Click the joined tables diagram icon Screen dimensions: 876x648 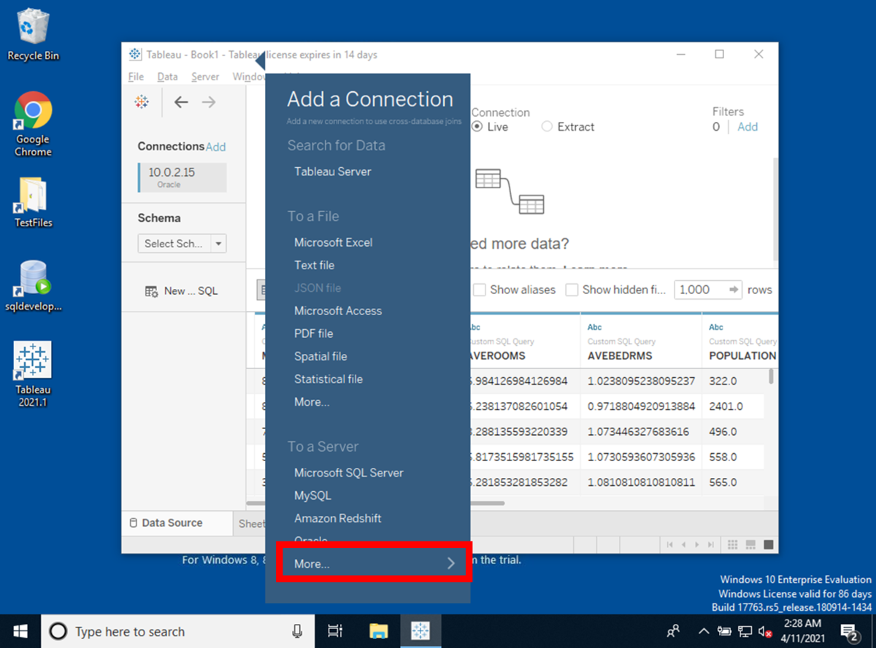[510, 191]
